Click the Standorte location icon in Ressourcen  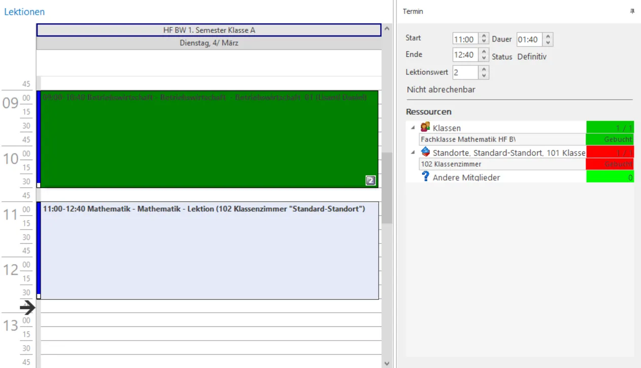(425, 152)
